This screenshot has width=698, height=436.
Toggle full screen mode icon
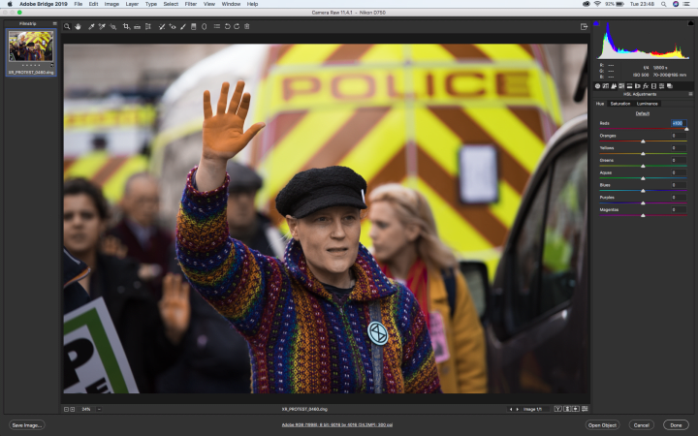584,27
